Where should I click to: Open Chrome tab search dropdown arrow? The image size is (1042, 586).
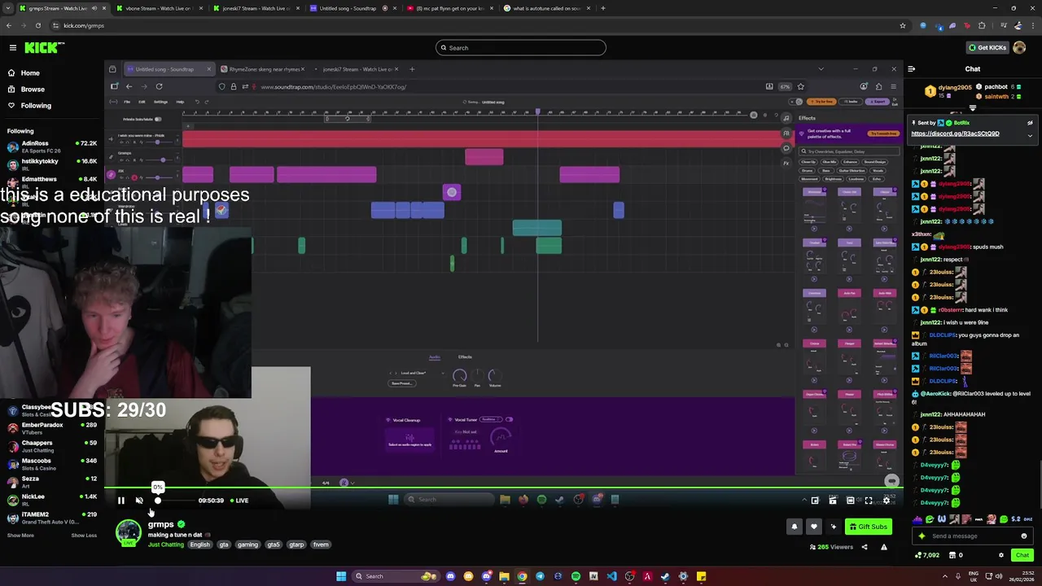(9, 8)
